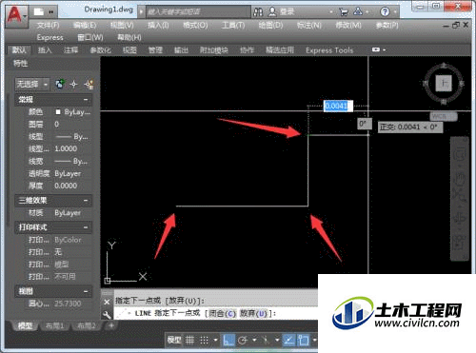Click the dynamic input length box 0.0041
The width and height of the screenshot is (476, 353).
coord(338,106)
